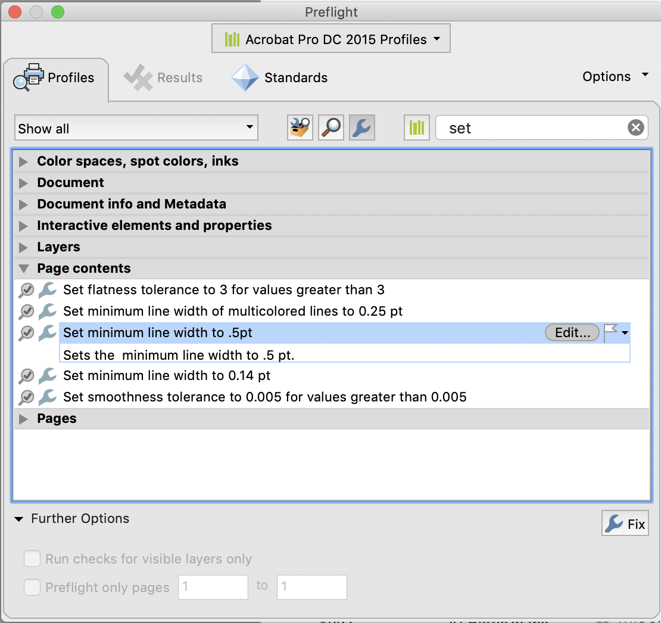The width and height of the screenshot is (661, 623).
Task: Expand the Pages group
Action: click(24, 419)
